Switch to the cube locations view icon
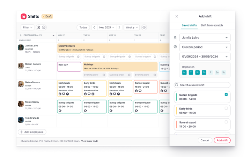The height and width of the screenshot is (157, 251). click(x=44, y=27)
